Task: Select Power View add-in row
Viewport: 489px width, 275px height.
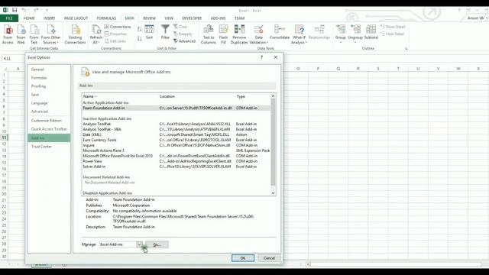Action: tap(176, 161)
